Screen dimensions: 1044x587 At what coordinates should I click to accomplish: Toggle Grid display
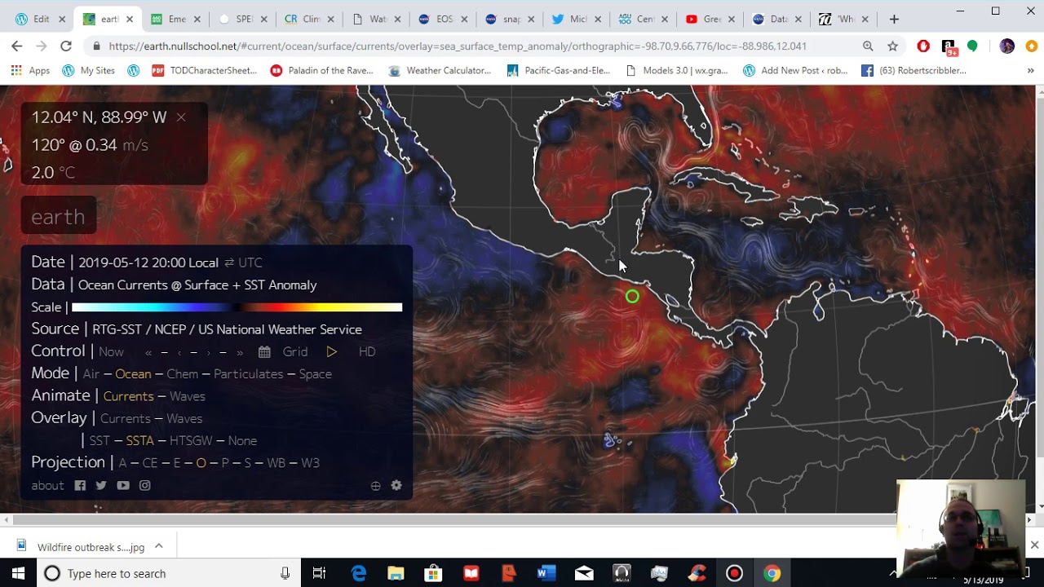coord(295,352)
